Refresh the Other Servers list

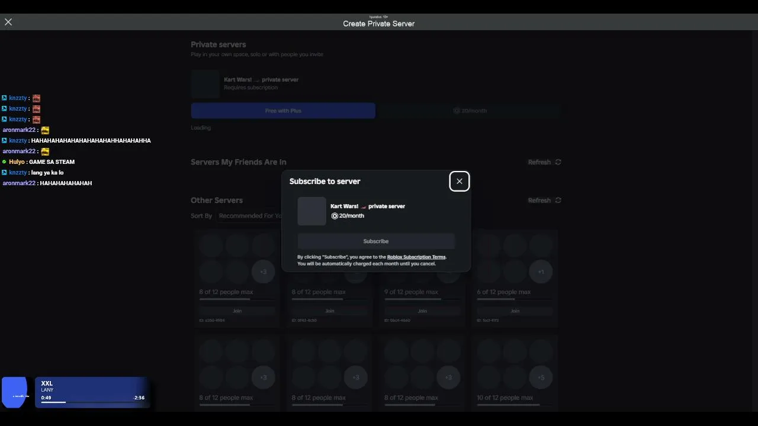pyautogui.click(x=545, y=201)
